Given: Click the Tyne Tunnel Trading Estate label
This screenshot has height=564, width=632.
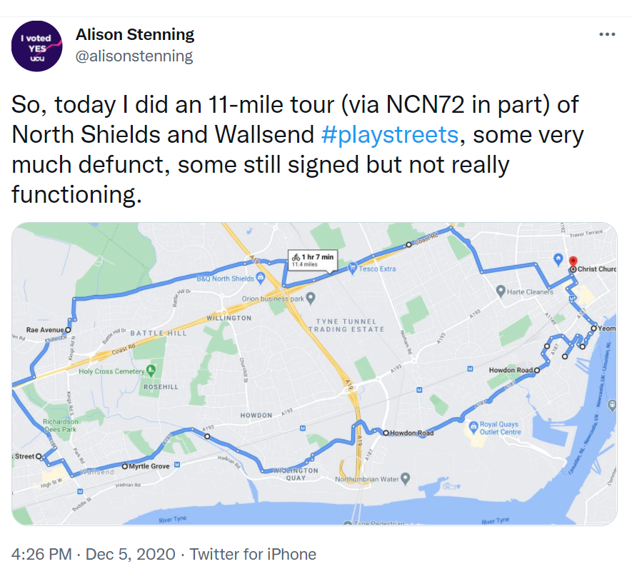Looking at the screenshot, I should [346, 326].
